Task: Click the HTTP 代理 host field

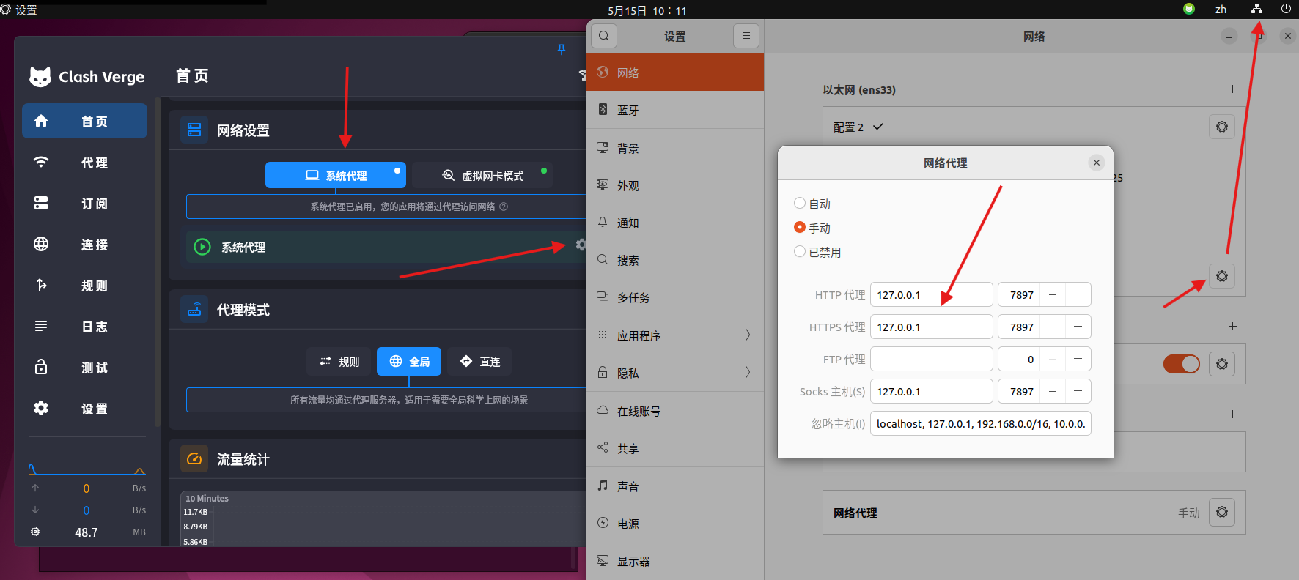Action: pos(931,294)
